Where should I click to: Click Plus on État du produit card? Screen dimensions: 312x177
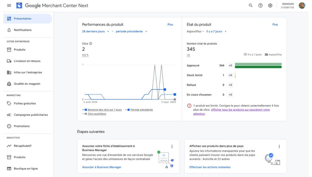275,24
